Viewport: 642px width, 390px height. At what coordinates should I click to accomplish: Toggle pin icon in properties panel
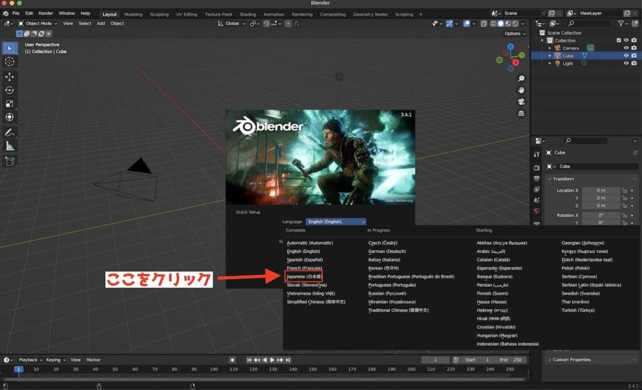click(634, 153)
